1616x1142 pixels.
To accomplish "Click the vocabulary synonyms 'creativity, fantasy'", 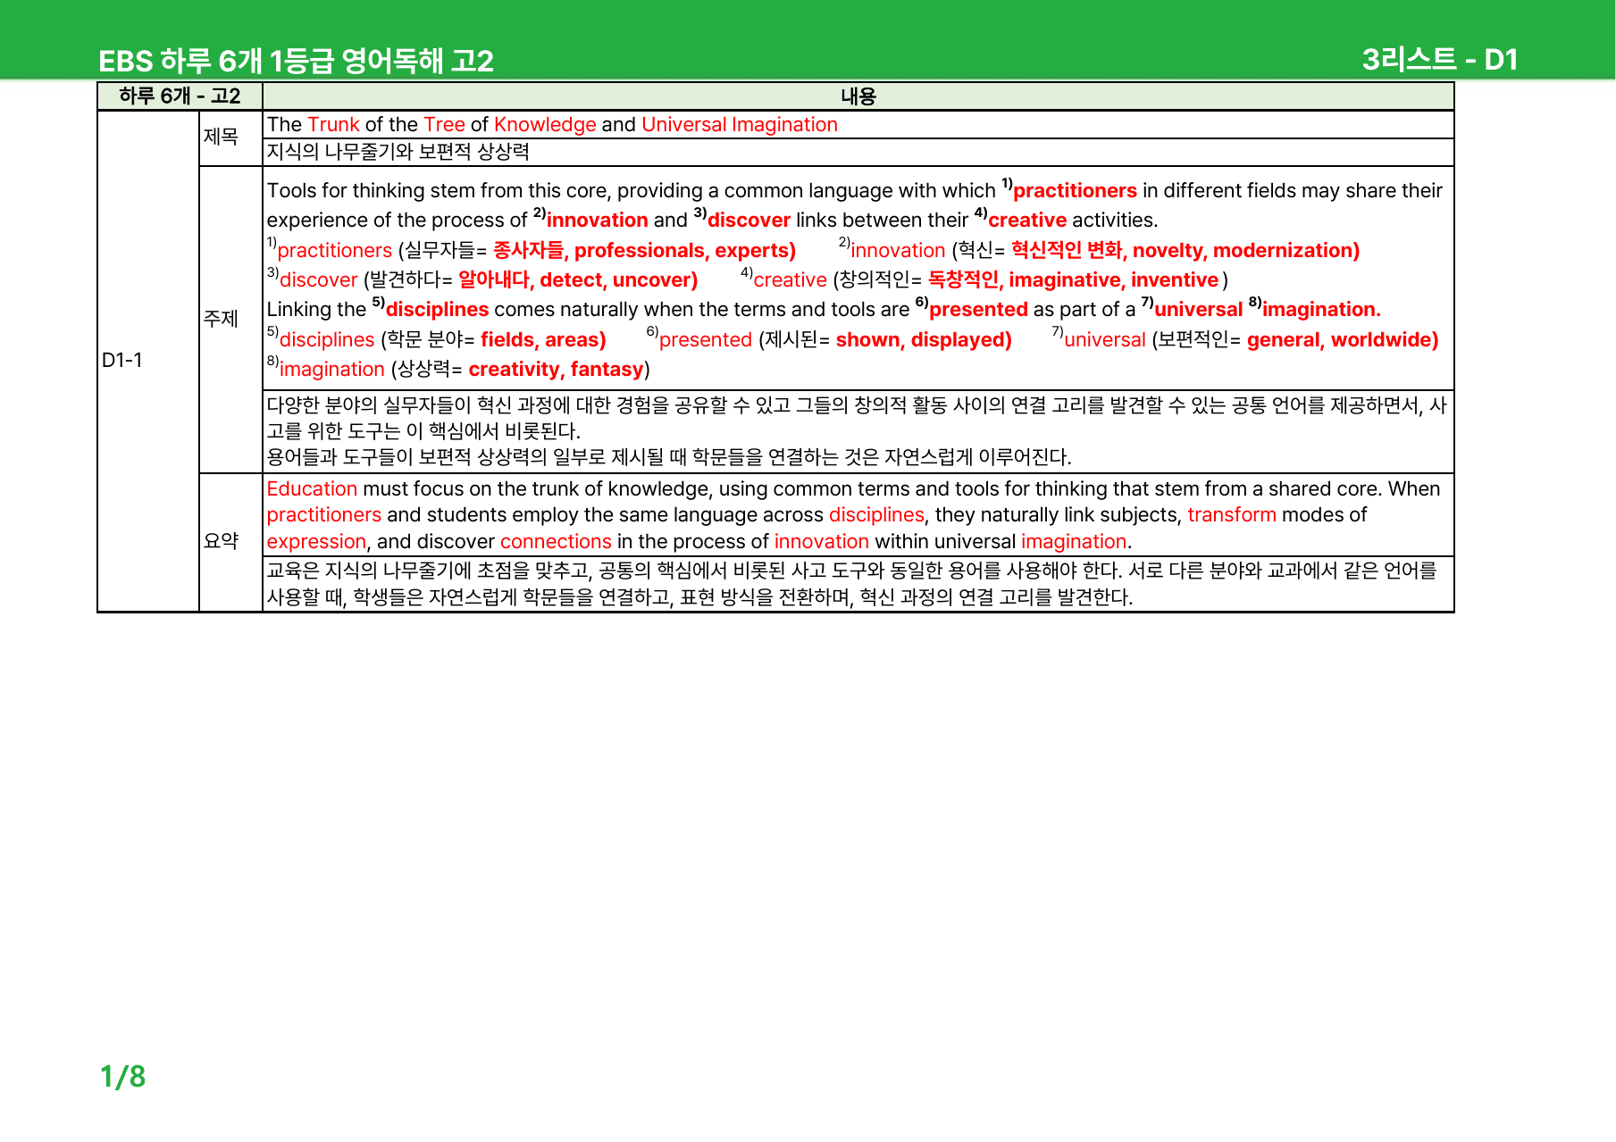I will tap(556, 369).
